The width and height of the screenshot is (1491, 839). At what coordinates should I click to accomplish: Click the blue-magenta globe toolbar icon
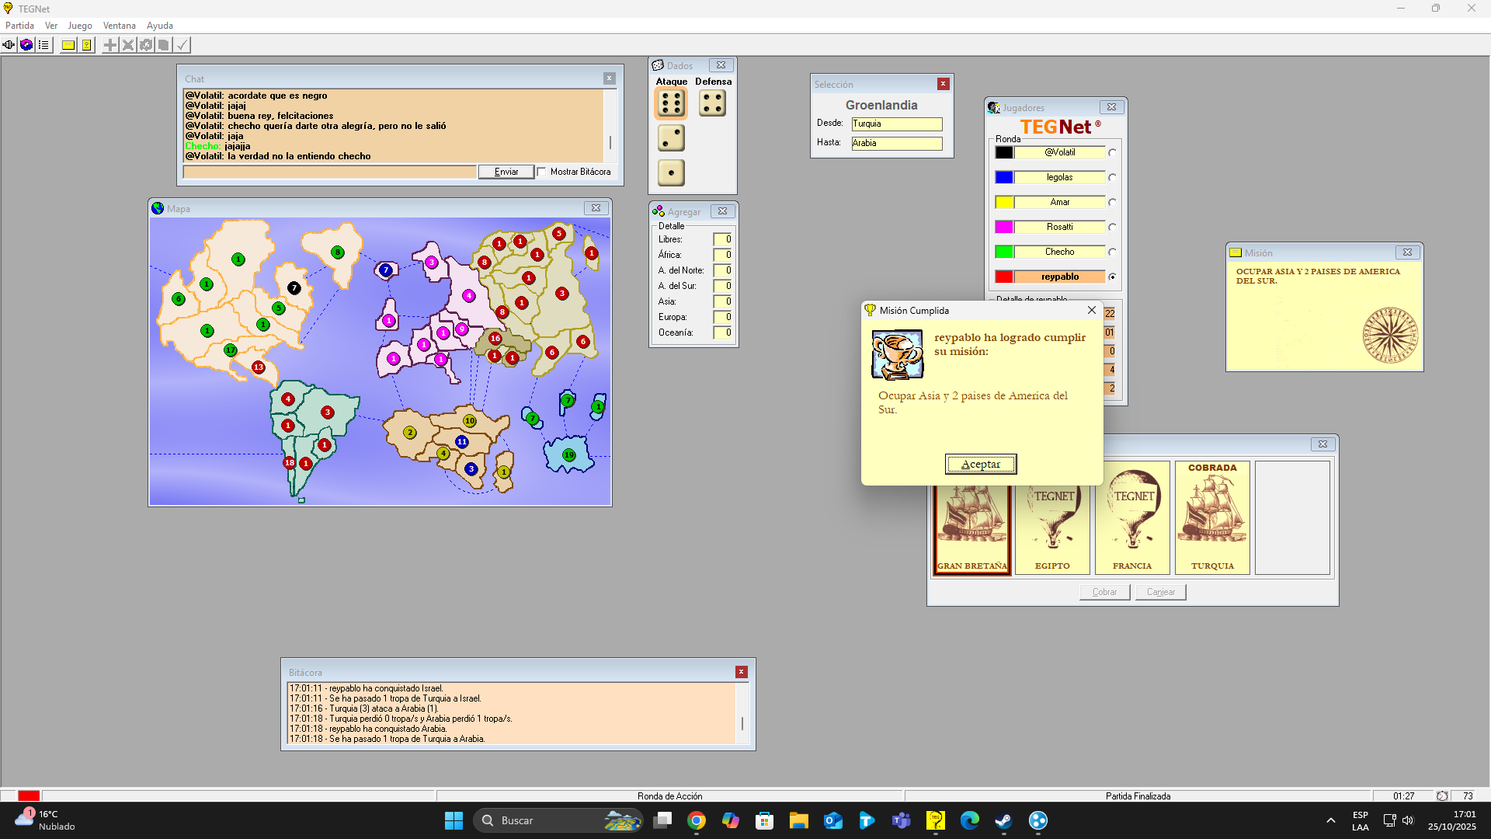(x=26, y=45)
